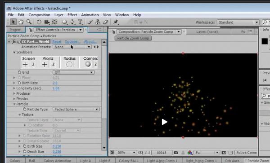Open the 50% magnification dropdown
270x163 pixels.
point(126,153)
